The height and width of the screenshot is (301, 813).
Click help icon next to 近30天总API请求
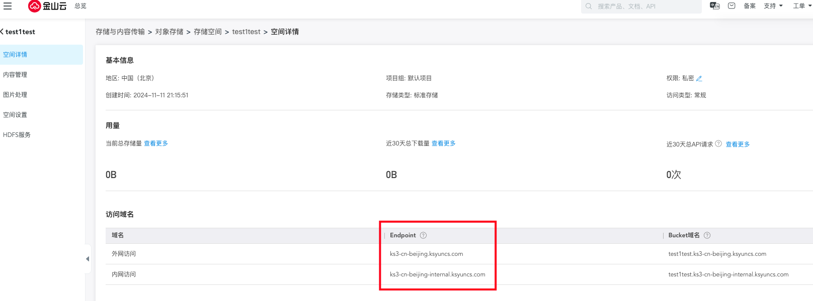(718, 143)
